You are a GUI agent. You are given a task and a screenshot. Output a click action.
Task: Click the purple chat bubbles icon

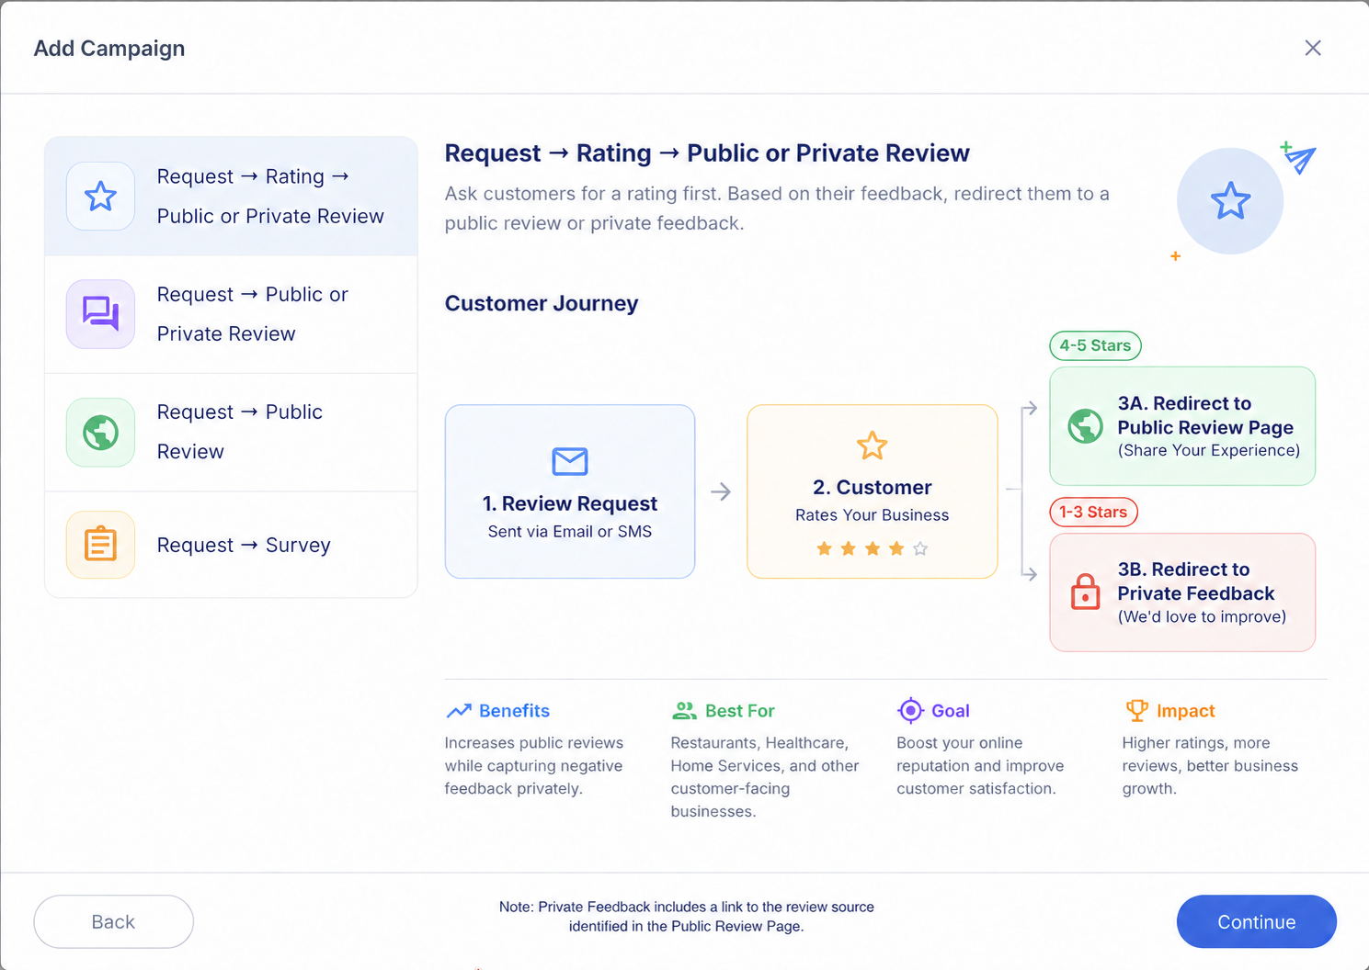click(100, 314)
